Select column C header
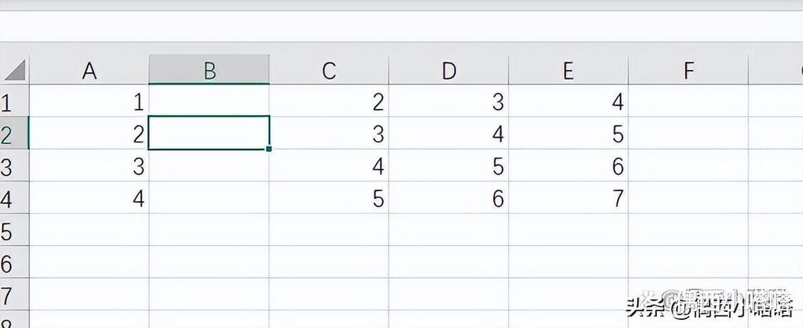The height and width of the screenshot is (328, 803). pos(329,71)
